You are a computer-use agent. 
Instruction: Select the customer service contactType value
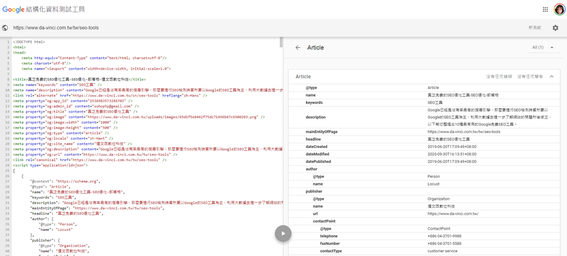point(442,251)
